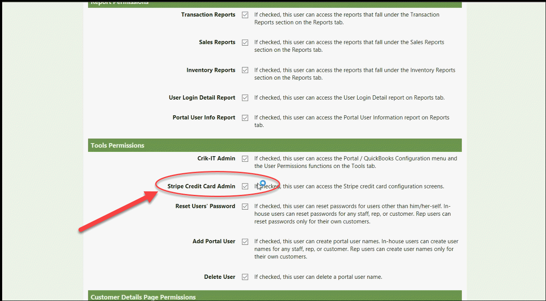This screenshot has width=546, height=301.
Task: Click the Portal User Info Report description text
Action: pyautogui.click(x=351, y=121)
